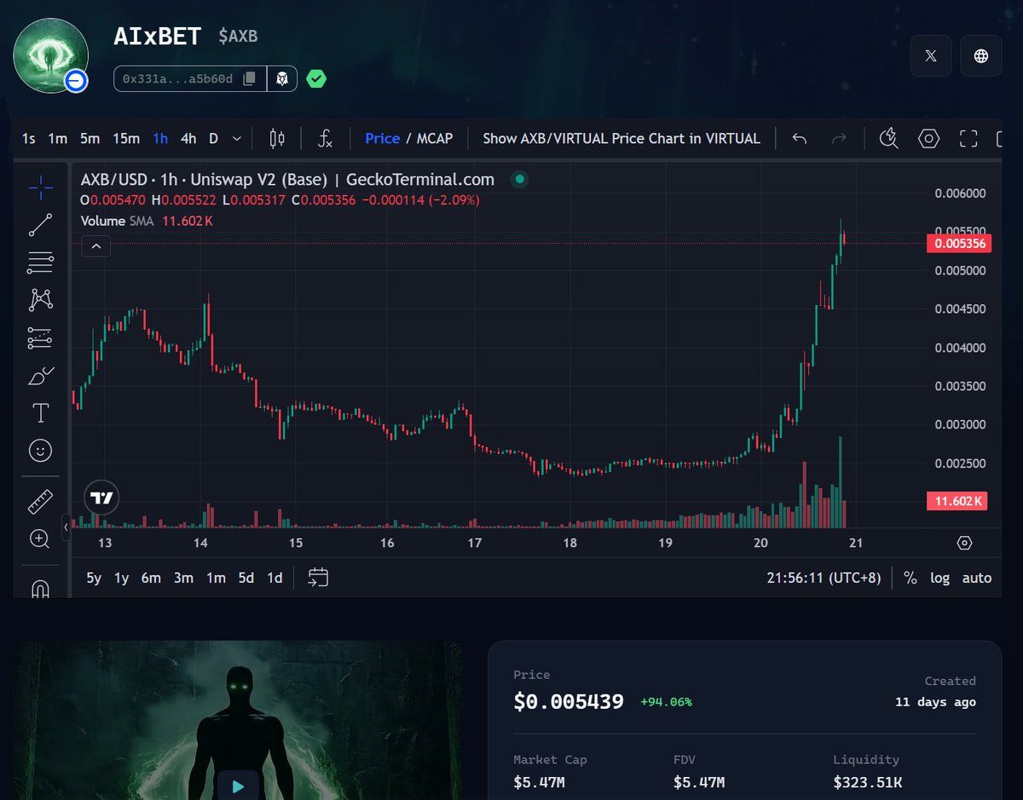The image size is (1023, 800).
Task: Select the D daily interval
Action: (214, 138)
